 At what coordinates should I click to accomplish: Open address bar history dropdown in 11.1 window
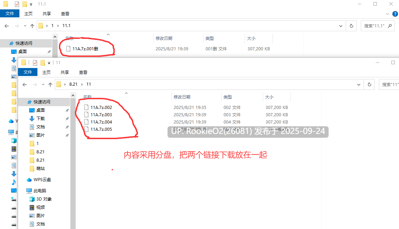(340, 26)
